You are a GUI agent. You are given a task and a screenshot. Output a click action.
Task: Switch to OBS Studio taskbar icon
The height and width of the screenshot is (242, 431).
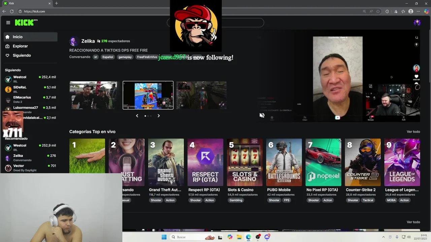coord(258,237)
